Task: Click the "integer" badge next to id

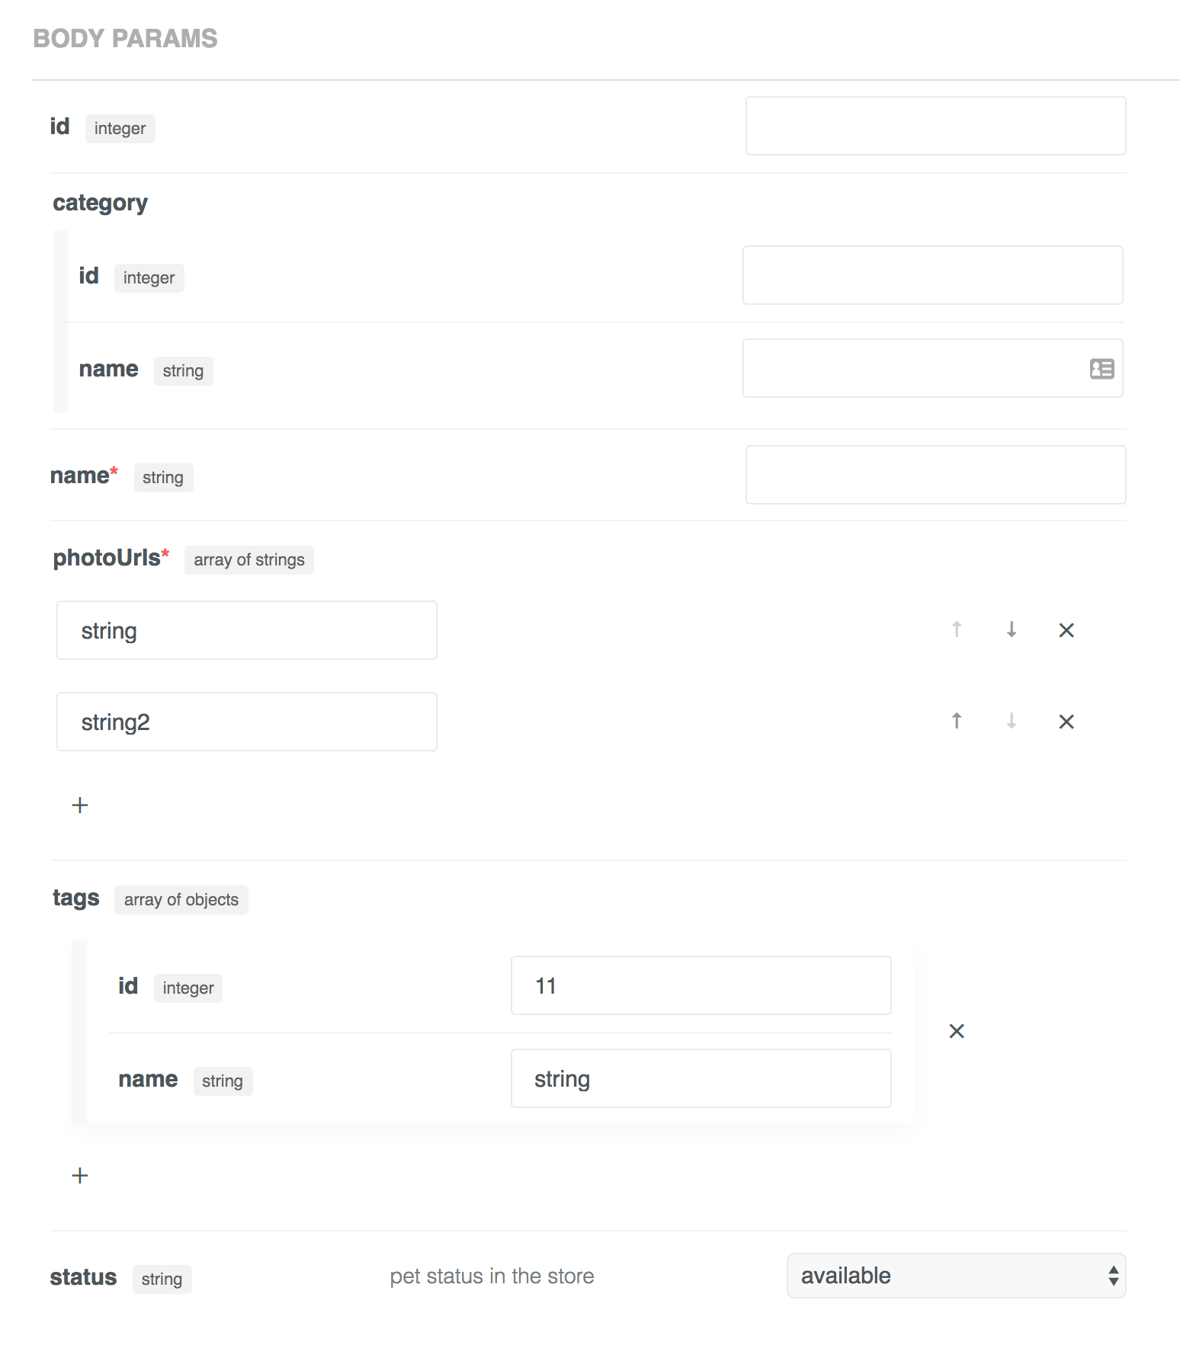Action: (x=120, y=128)
